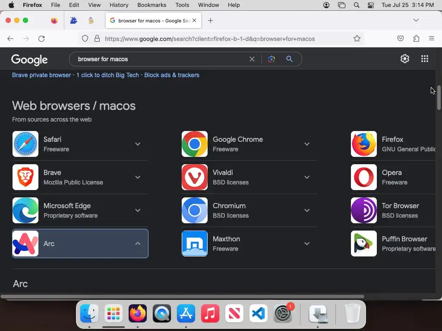Select the Safari browser icon
The image size is (442, 331).
[x=25, y=144]
